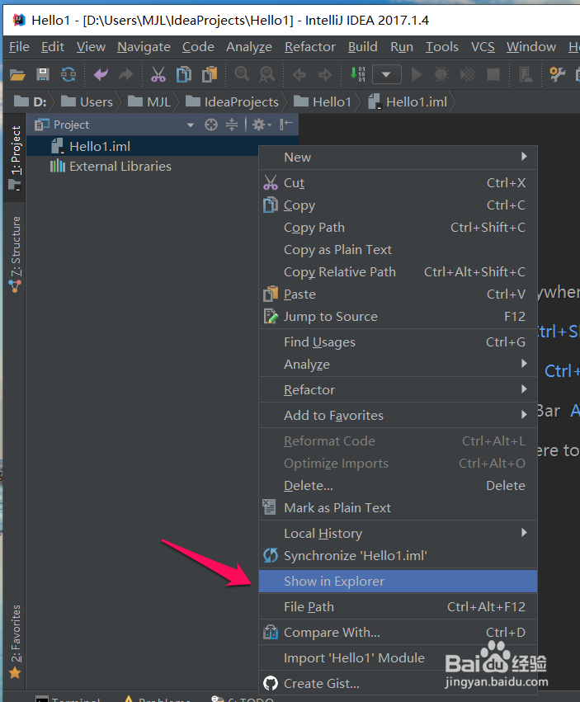The height and width of the screenshot is (702, 580).
Task: Open the Project panel gear settings
Action: pos(262,125)
